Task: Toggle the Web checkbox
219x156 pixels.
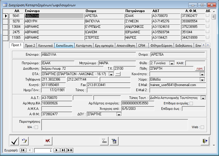Action: (x=202, y=127)
